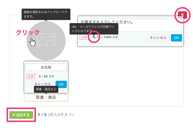Cancel the article body editing

coord(158,38)
